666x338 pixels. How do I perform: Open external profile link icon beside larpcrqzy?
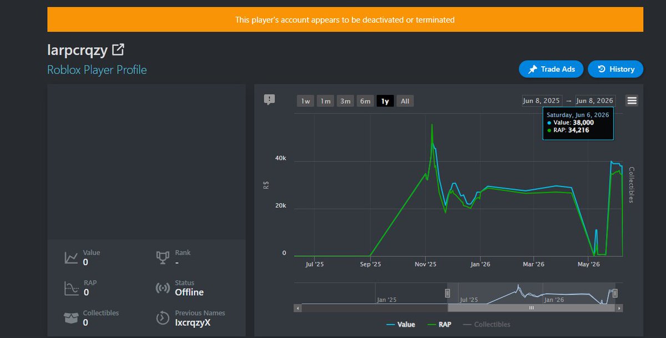[x=118, y=50]
